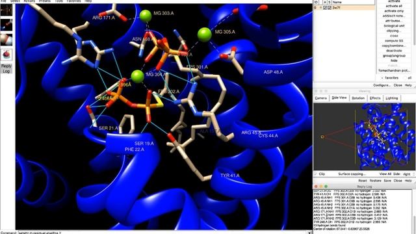
Task: Click the color well beside model ID 0
Action: pyautogui.click(x=320, y=8)
